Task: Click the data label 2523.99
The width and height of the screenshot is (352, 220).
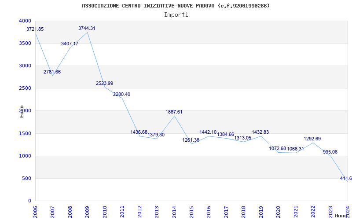Action: pos(105,83)
